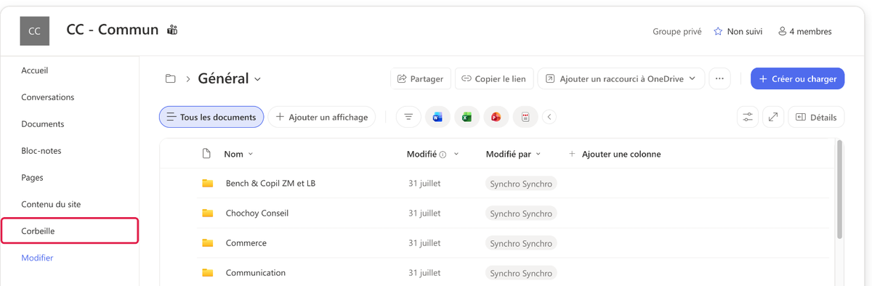
Task: Open the Chochoy Conseil folder
Action: (x=257, y=213)
